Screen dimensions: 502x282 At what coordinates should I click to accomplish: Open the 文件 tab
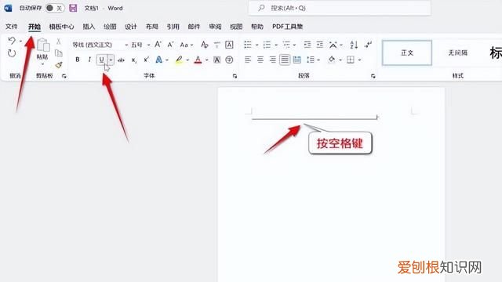[12, 27]
